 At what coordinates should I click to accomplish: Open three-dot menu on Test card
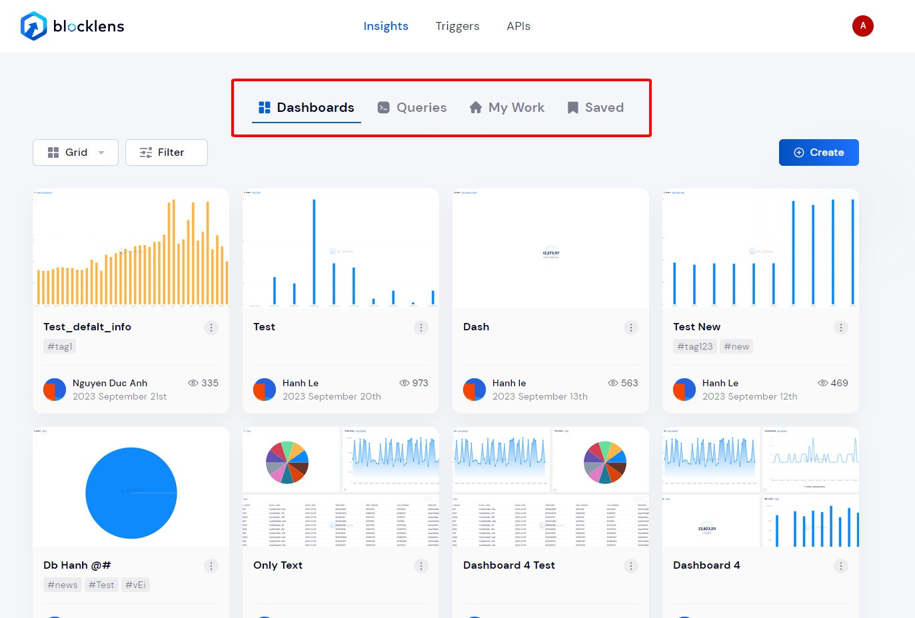[x=421, y=328]
